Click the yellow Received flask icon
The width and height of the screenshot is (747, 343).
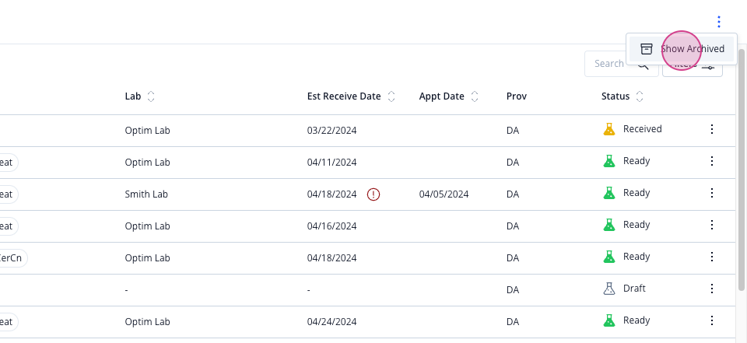(608, 129)
